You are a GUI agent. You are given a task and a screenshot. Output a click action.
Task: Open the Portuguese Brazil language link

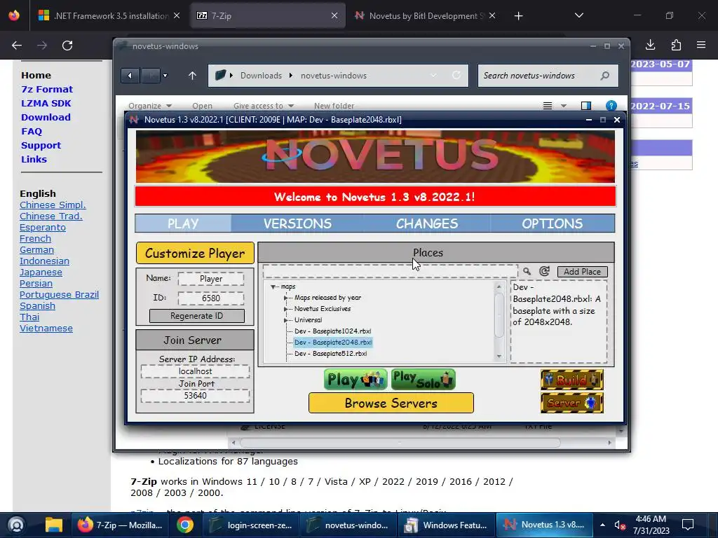pyautogui.click(x=59, y=295)
